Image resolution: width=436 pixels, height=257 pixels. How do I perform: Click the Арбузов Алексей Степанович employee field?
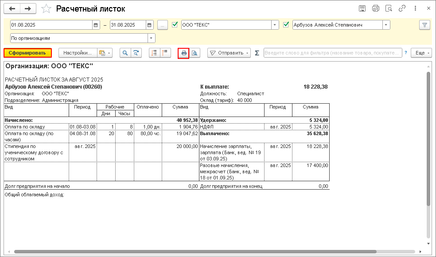[338, 25]
